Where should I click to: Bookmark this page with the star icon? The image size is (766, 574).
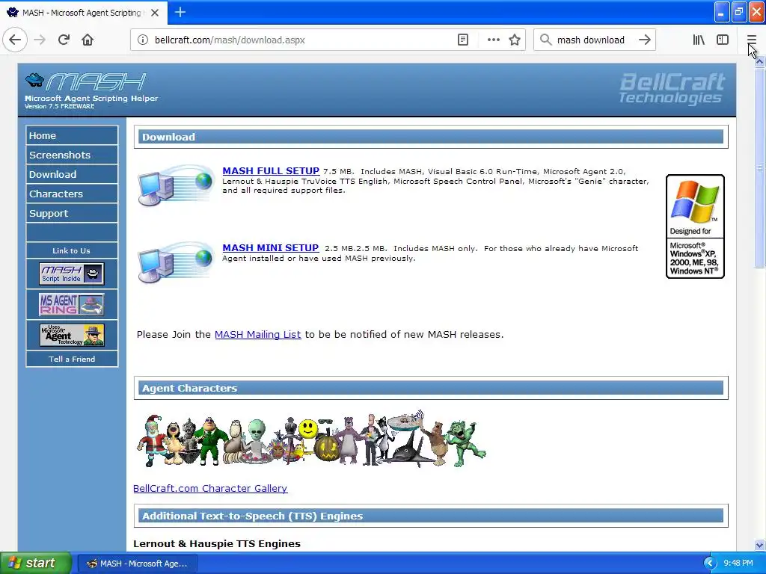click(515, 40)
